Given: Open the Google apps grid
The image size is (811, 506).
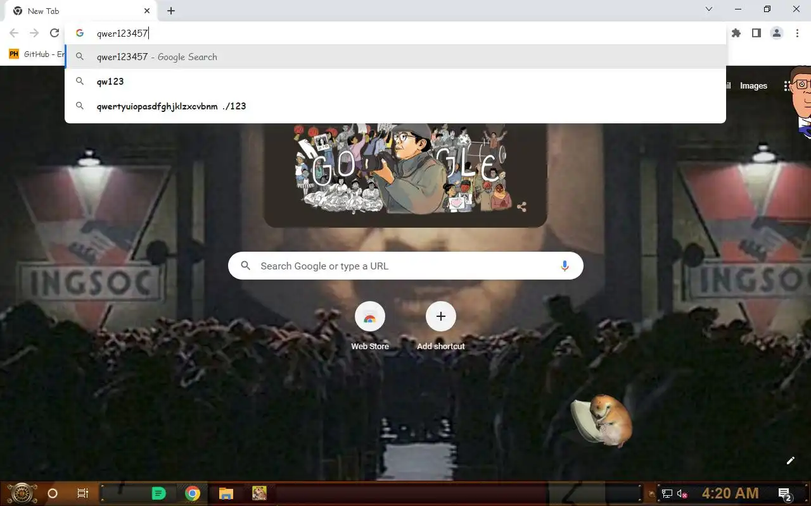Looking at the screenshot, I should click(x=787, y=86).
